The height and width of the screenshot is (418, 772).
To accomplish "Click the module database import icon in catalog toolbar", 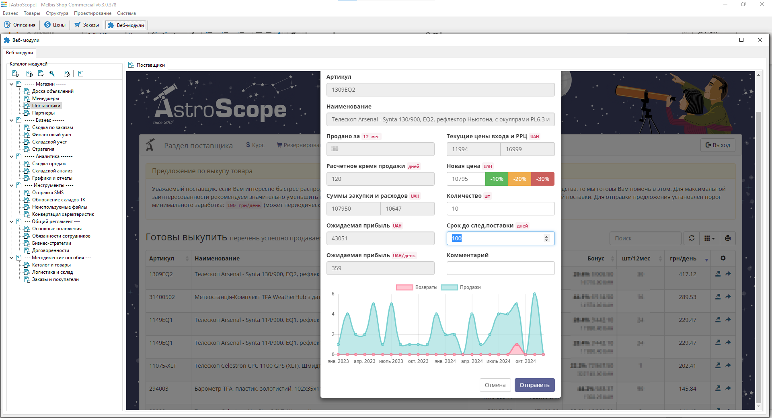I will click(16, 74).
